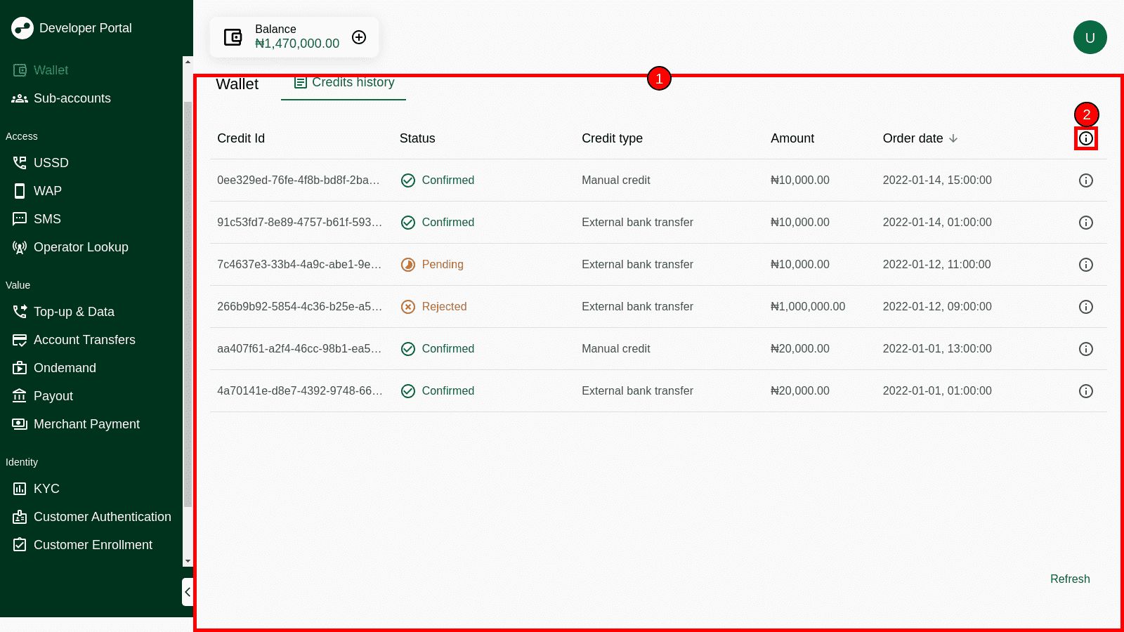The width and height of the screenshot is (1124, 632).
Task: Go to the USSD section
Action: 51,163
